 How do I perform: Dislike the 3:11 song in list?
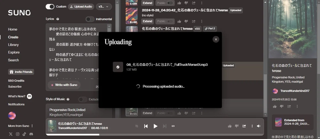tap(186, 113)
